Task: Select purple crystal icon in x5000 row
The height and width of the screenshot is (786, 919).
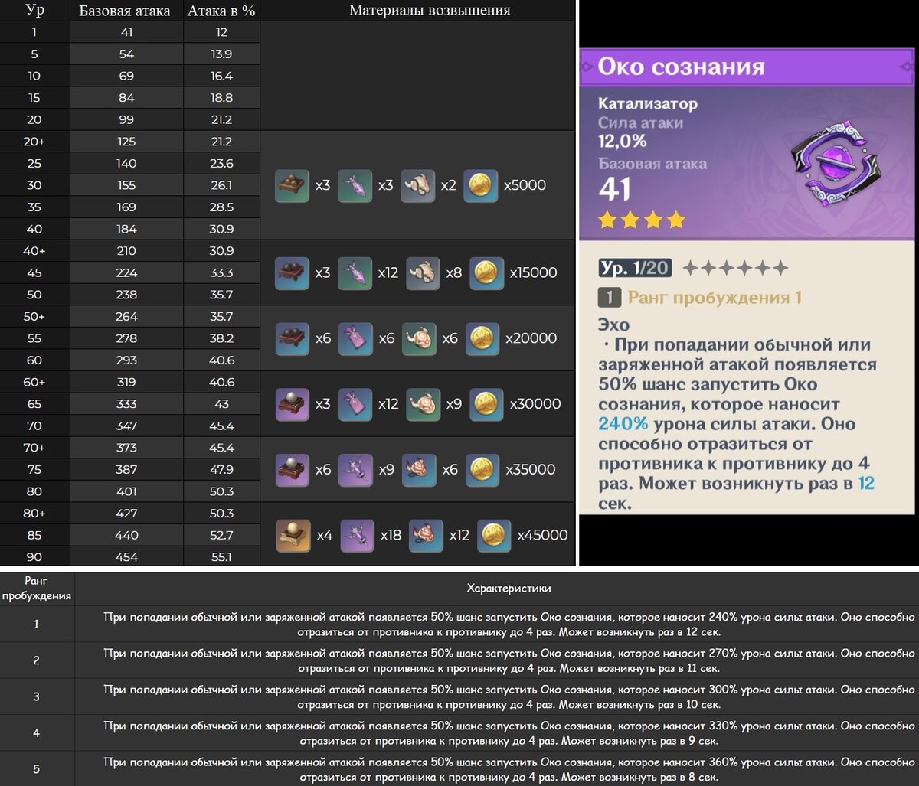Action: point(355,186)
